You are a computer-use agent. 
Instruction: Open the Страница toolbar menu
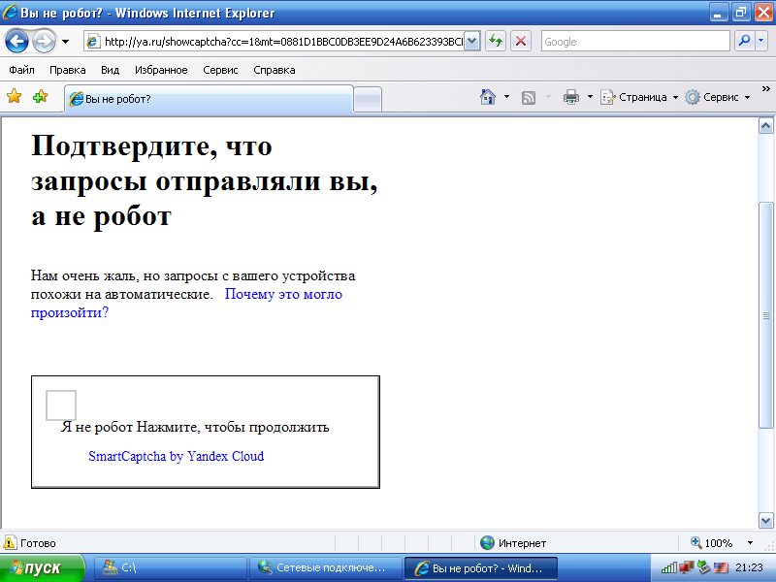pyautogui.click(x=639, y=97)
